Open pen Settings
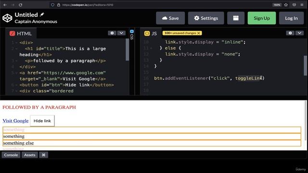 [x=206, y=18]
